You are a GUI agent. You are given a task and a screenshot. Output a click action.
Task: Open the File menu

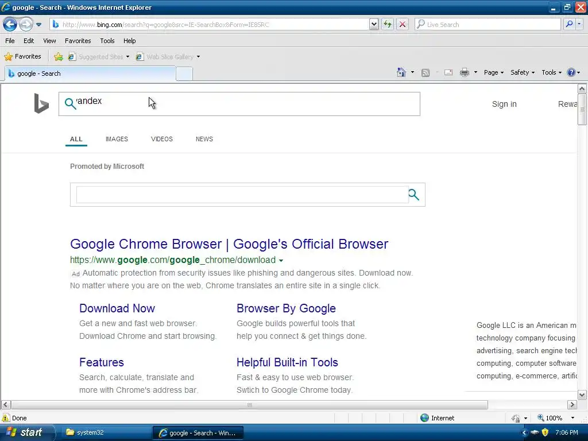tap(10, 41)
